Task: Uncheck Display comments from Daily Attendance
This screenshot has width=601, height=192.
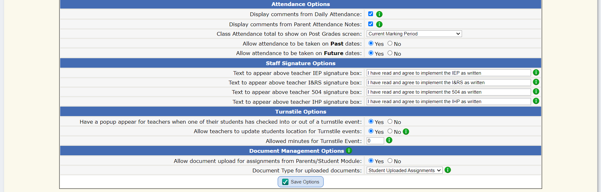Action: (370, 14)
